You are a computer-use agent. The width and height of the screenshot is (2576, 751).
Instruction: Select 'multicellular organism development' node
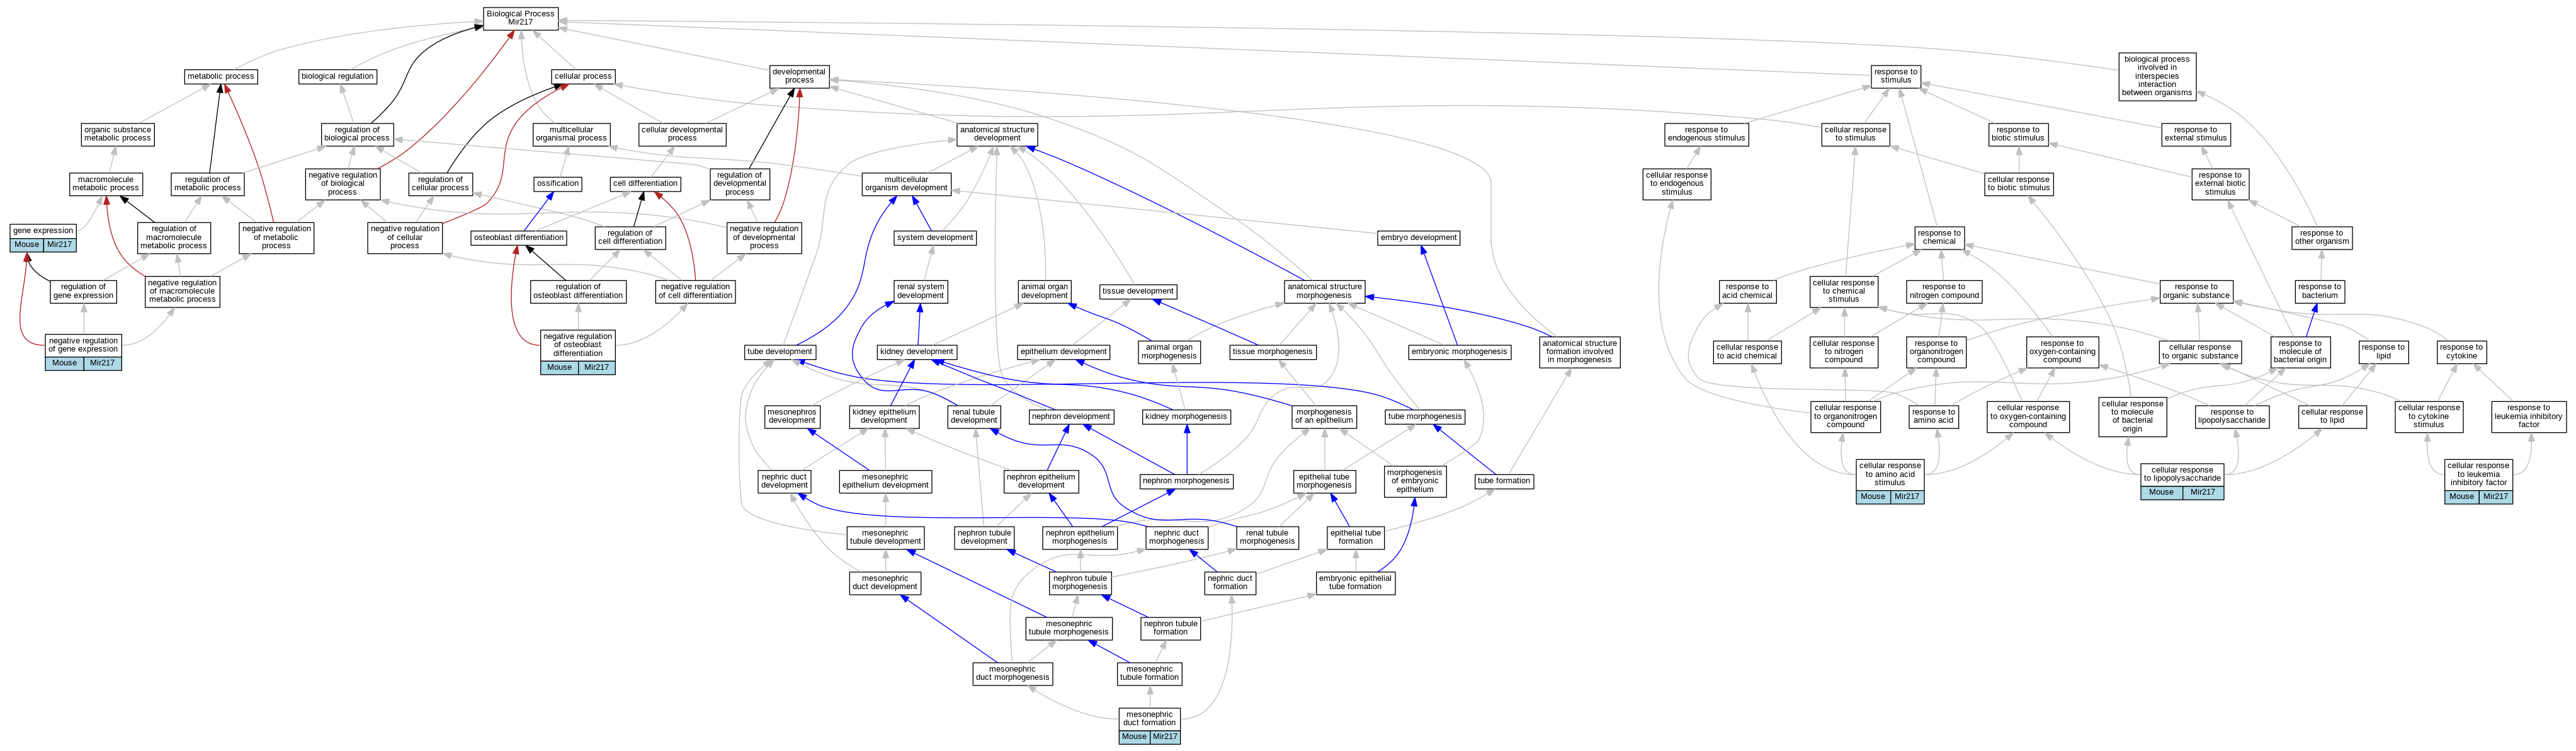click(906, 184)
